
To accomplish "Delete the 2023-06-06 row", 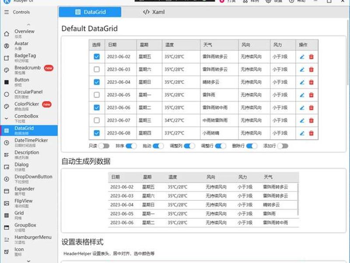I will tap(311, 108).
